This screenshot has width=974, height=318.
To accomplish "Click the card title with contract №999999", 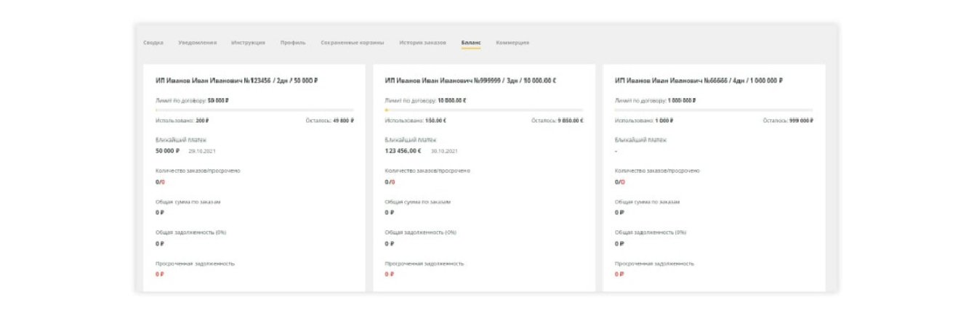I will point(470,81).
